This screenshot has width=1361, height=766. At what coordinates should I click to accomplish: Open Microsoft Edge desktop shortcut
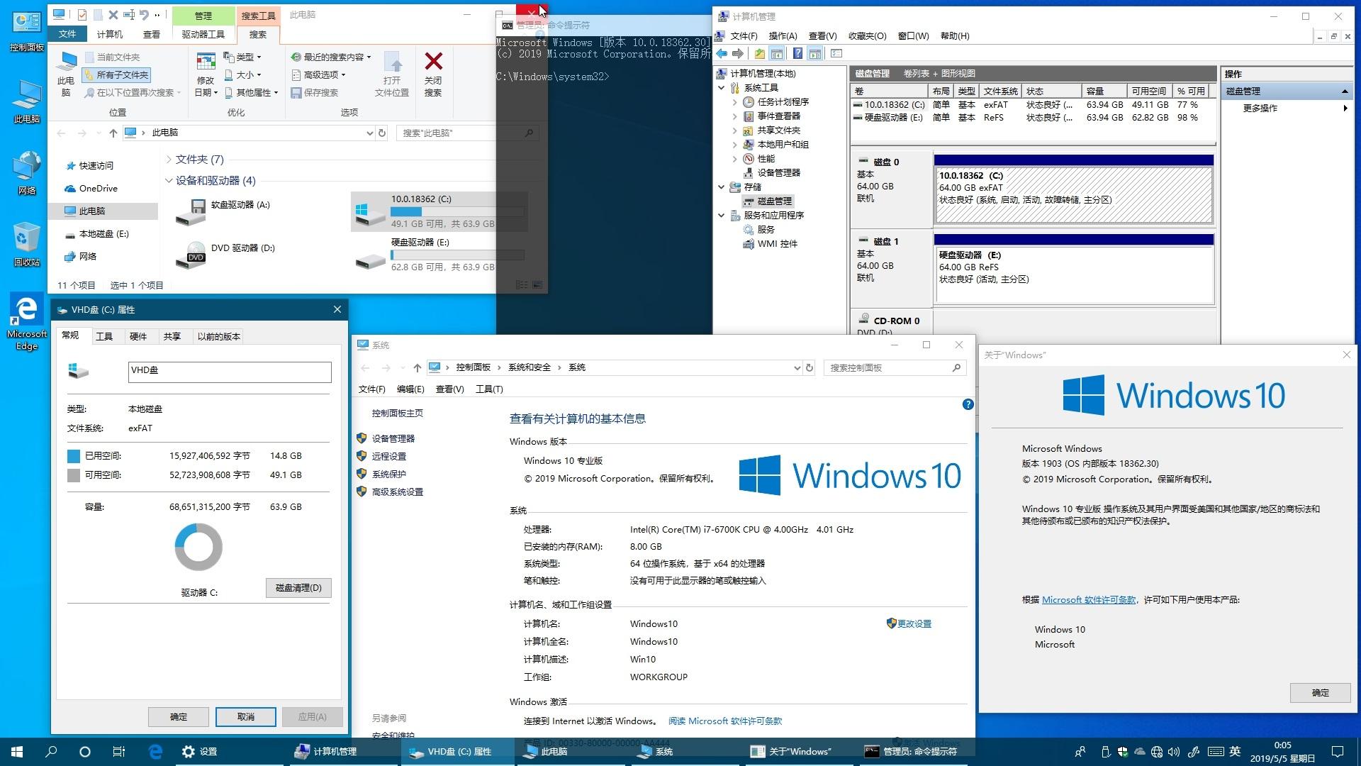[x=26, y=323]
